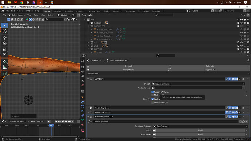Collapse the Armature modifier panel
The height and width of the screenshot is (141, 251).
tap(88, 79)
